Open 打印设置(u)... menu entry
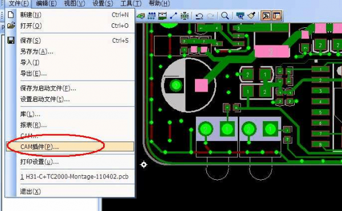The height and width of the screenshot is (211, 342). point(70,162)
